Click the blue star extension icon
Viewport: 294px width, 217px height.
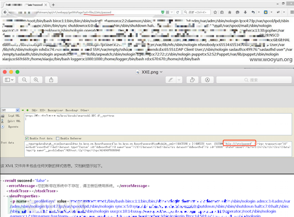[266, 12]
